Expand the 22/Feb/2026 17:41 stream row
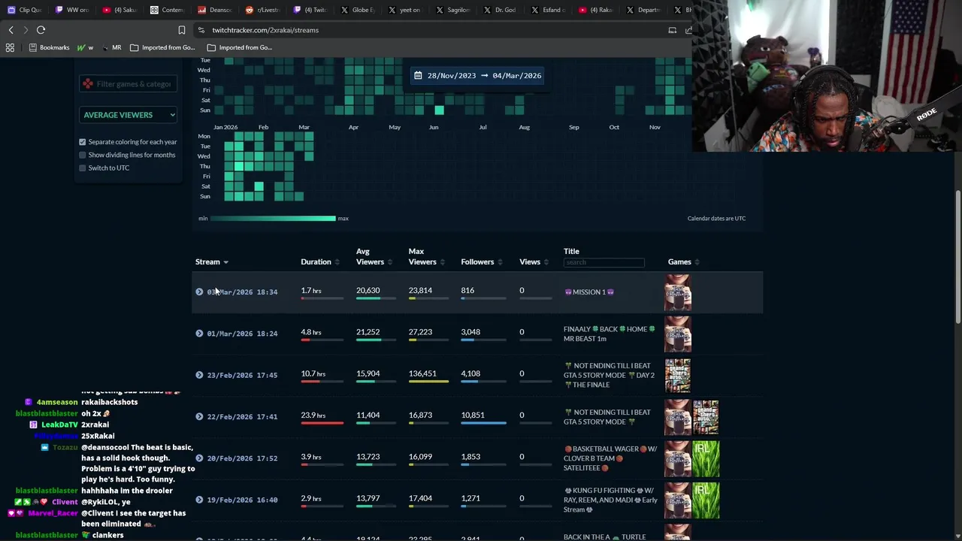Screen dimensions: 962x541 click(199, 416)
